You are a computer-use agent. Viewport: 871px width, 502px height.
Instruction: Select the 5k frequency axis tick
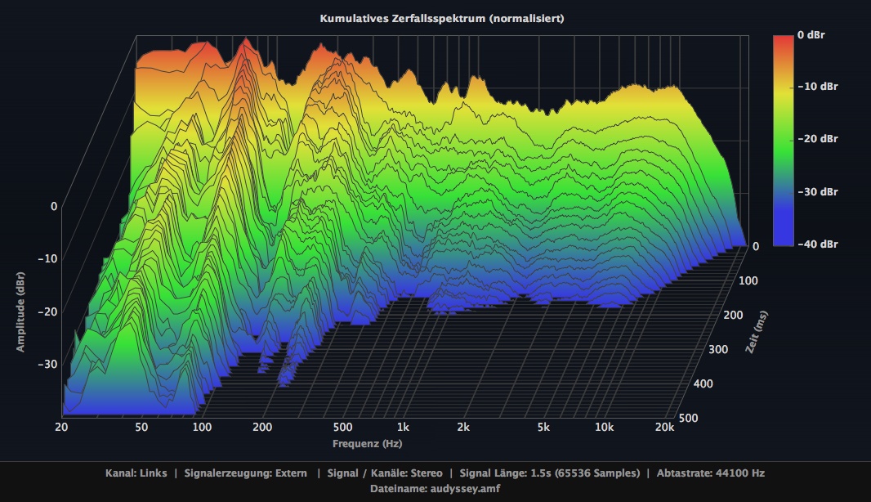click(x=543, y=428)
